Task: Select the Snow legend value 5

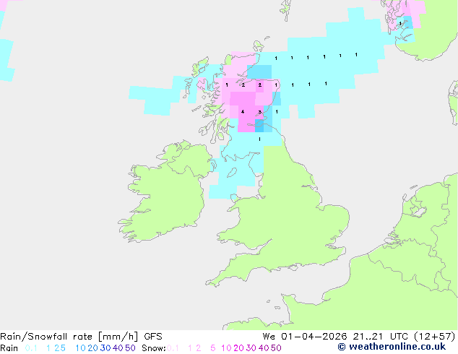Action: click(x=213, y=348)
